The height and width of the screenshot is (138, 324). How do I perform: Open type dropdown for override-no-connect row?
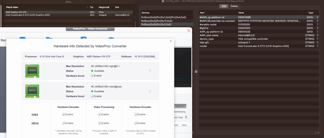pos(318,21)
